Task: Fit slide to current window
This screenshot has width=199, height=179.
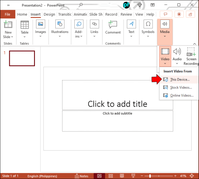Action: pyautogui.click(x=192, y=176)
